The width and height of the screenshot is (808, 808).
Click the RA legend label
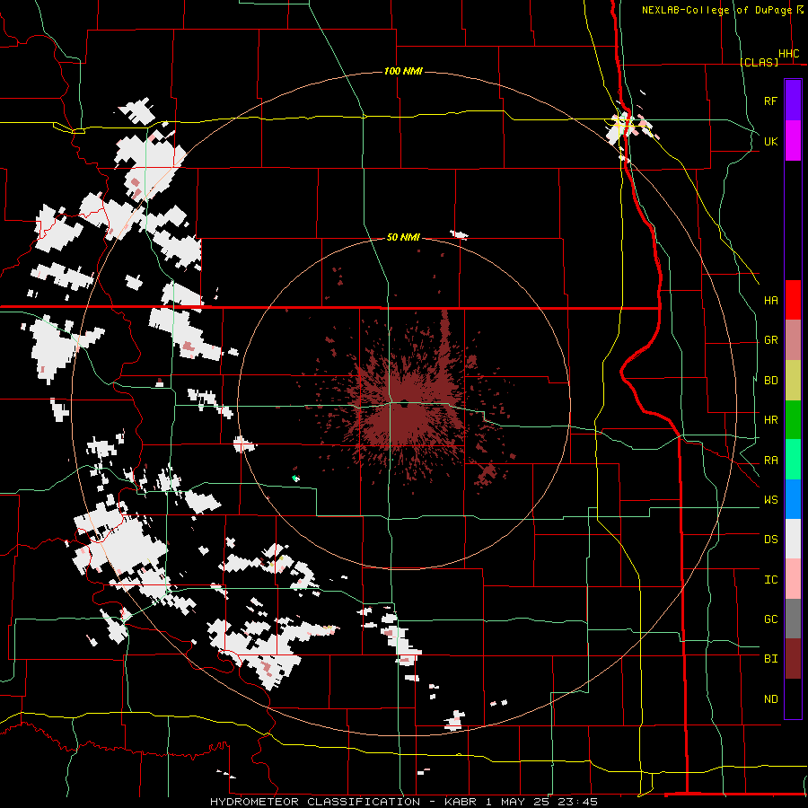(x=770, y=461)
